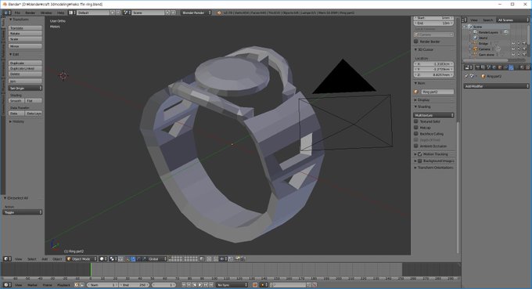Open the Add Modifier dropdown
532x289 pixels.
[x=496, y=86]
